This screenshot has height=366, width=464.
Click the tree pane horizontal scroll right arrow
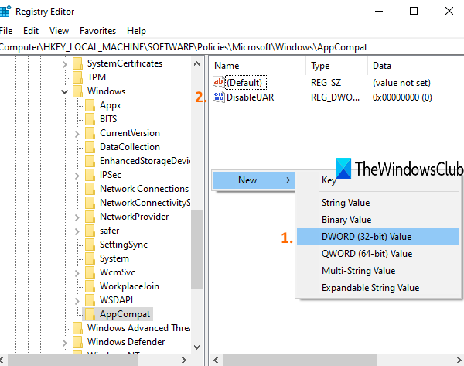(184, 360)
